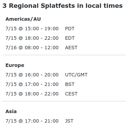Select the 7/15 @ 15:00 - 19:00 PDT time

(x=32, y=29)
